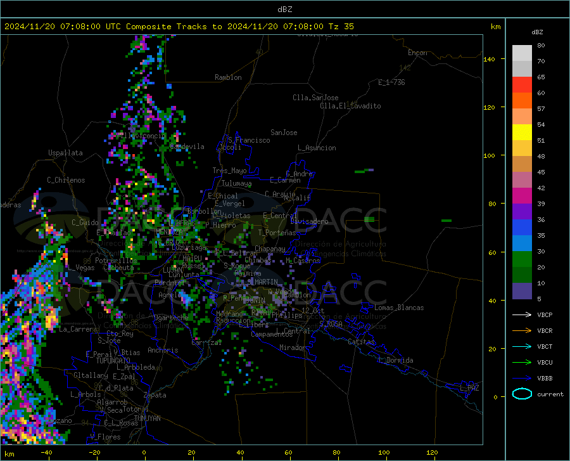Click the orange VBCR arrow legend icon
The width and height of the screenshot is (570, 461).
click(522, 331)
